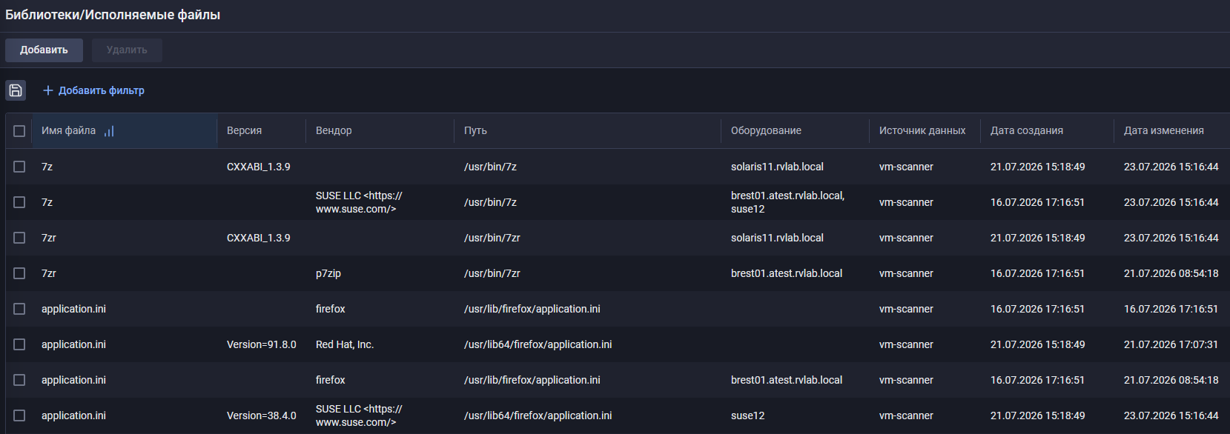Sort by the Вендор column header

click(x=334, y=130)
